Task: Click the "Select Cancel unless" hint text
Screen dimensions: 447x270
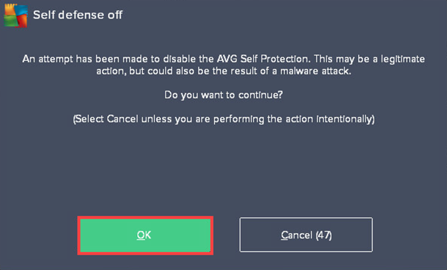Action: [123, 119]
